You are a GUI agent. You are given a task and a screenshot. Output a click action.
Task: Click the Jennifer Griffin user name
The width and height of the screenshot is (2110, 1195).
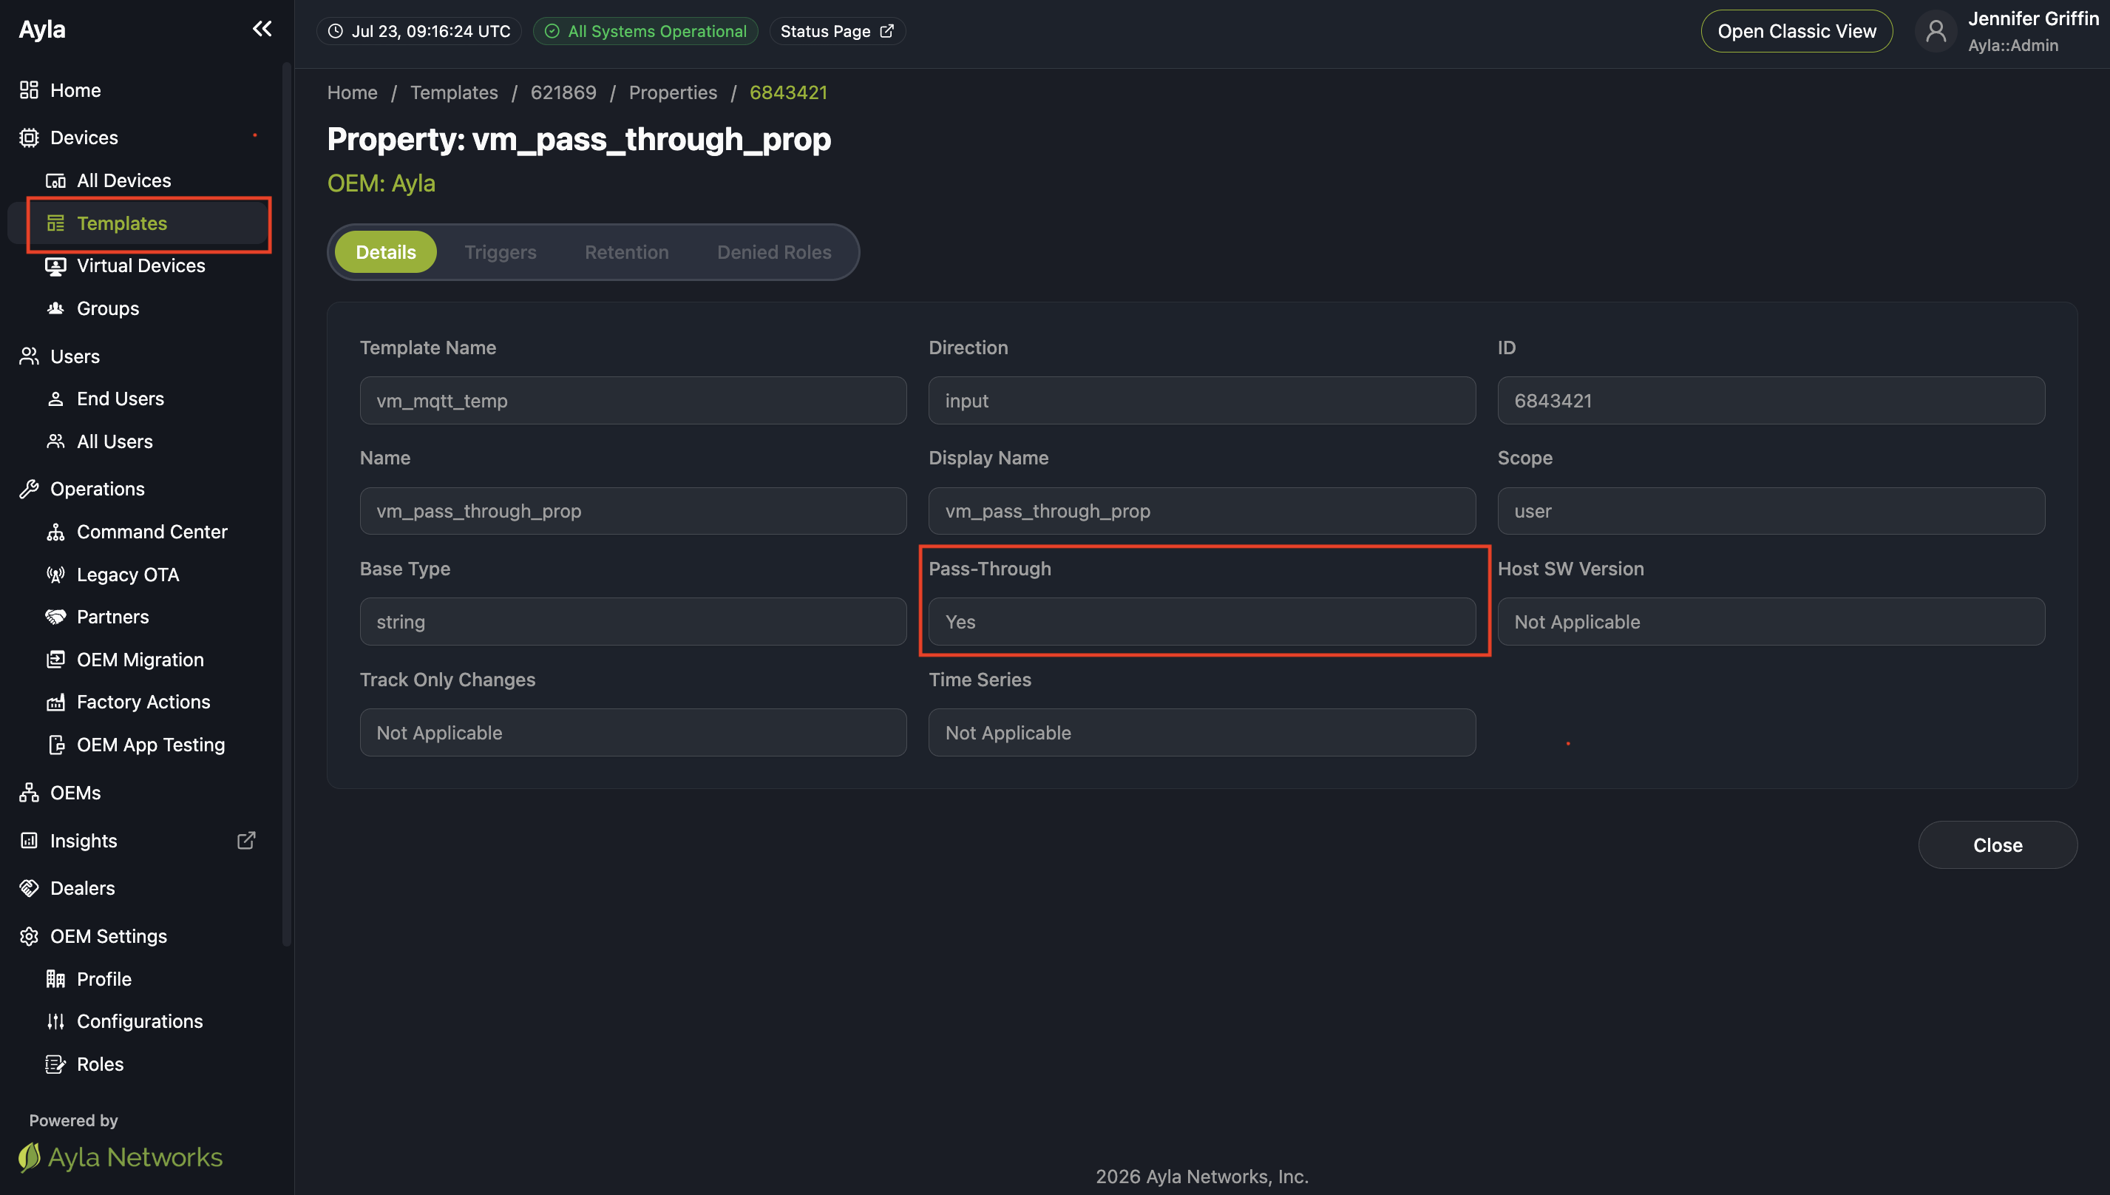pyautogui.click(x=2033, y=19)
